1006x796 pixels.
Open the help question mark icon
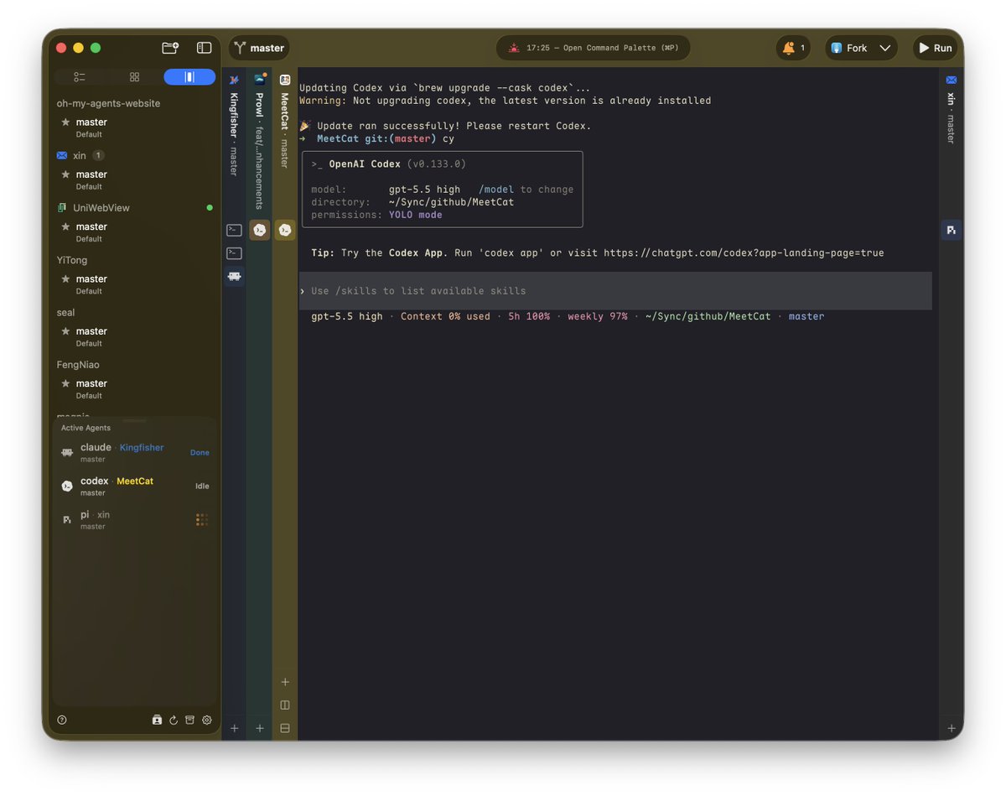click(62, 720)
